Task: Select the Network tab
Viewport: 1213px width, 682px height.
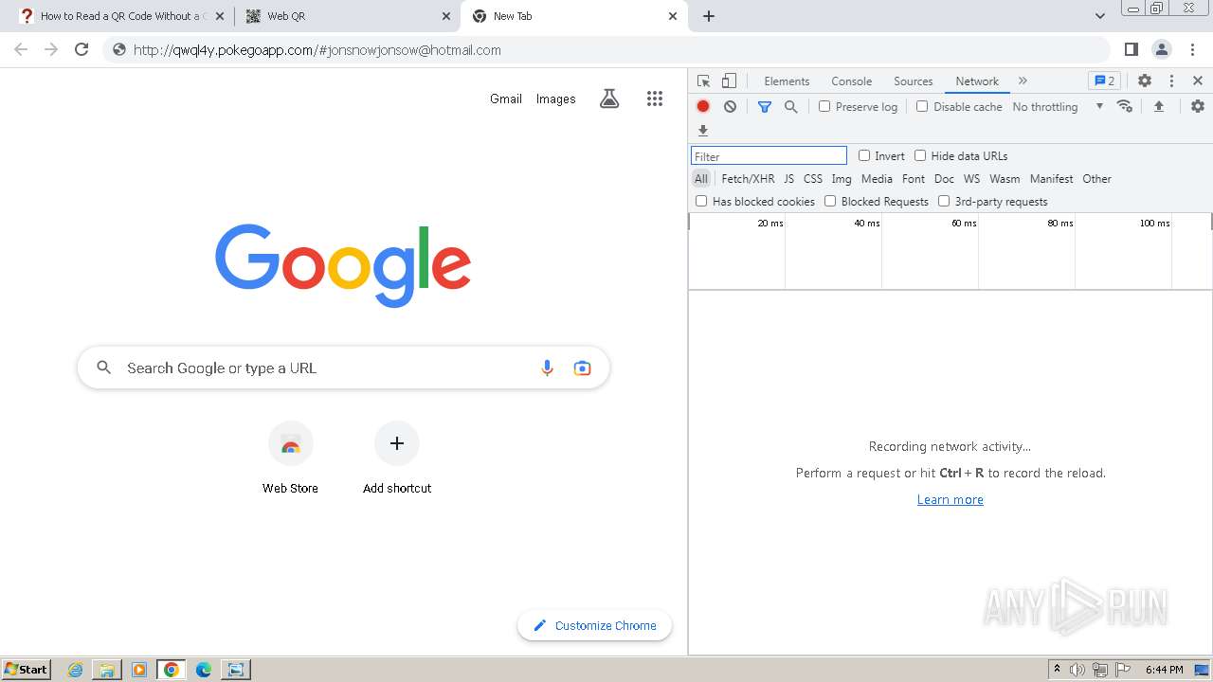Action: [977, 81]
